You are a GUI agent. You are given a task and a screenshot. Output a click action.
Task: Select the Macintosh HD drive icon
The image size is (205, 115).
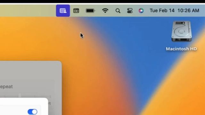(182, 31)
